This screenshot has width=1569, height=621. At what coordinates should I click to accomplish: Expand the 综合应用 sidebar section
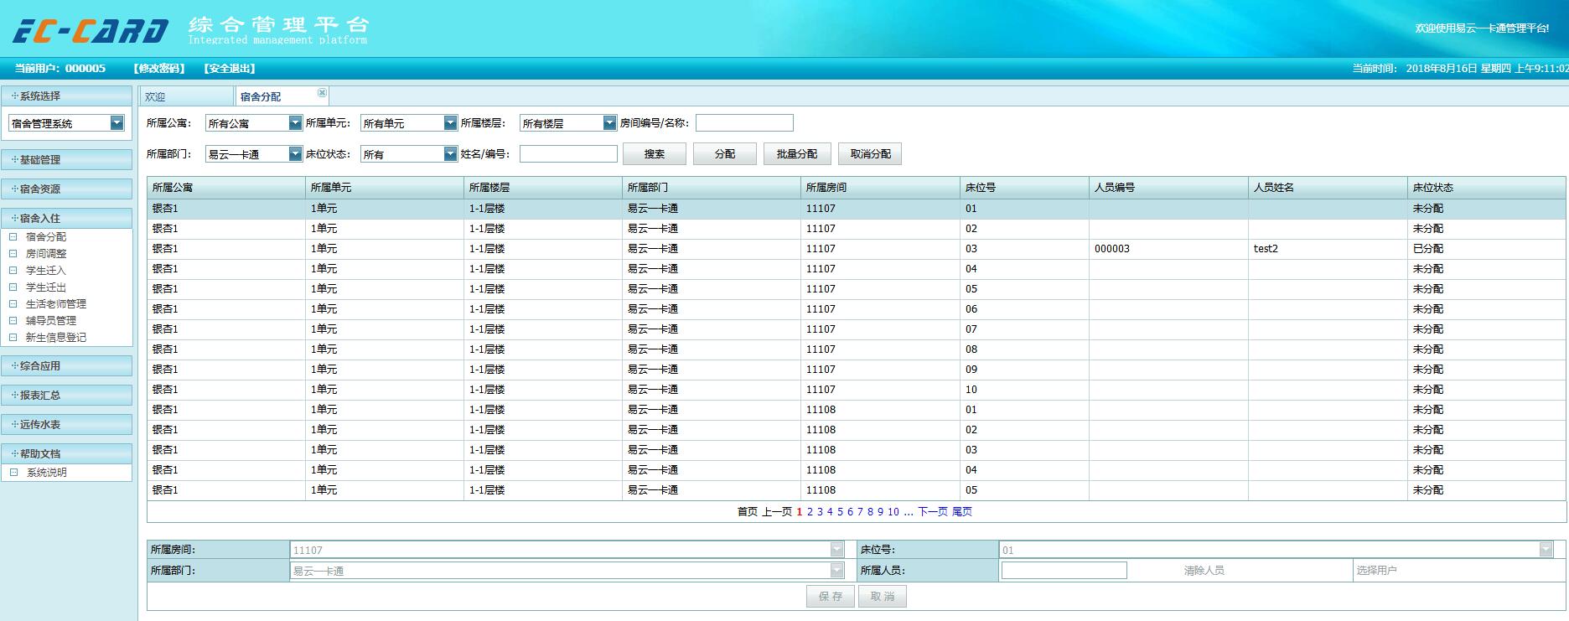(66, 365)
